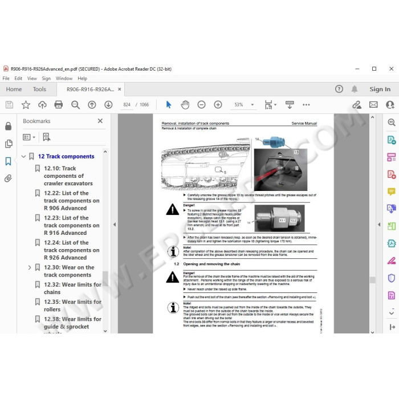The height and width of the screenshot is (399, 399).
Task: Open Create PDF tool in right pane
Action: (x=392, y=174)
